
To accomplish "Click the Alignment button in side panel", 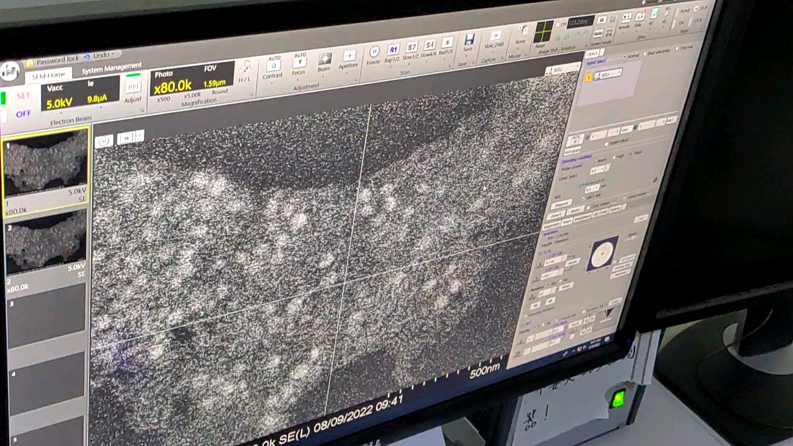I will point(551,226).
